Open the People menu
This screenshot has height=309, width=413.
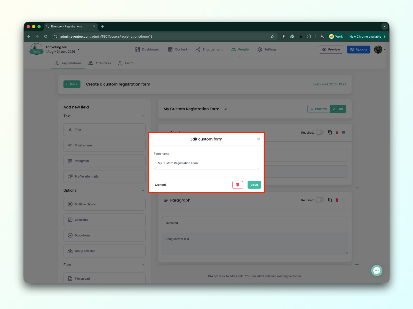pyautogui.click(x=240, y=49)
